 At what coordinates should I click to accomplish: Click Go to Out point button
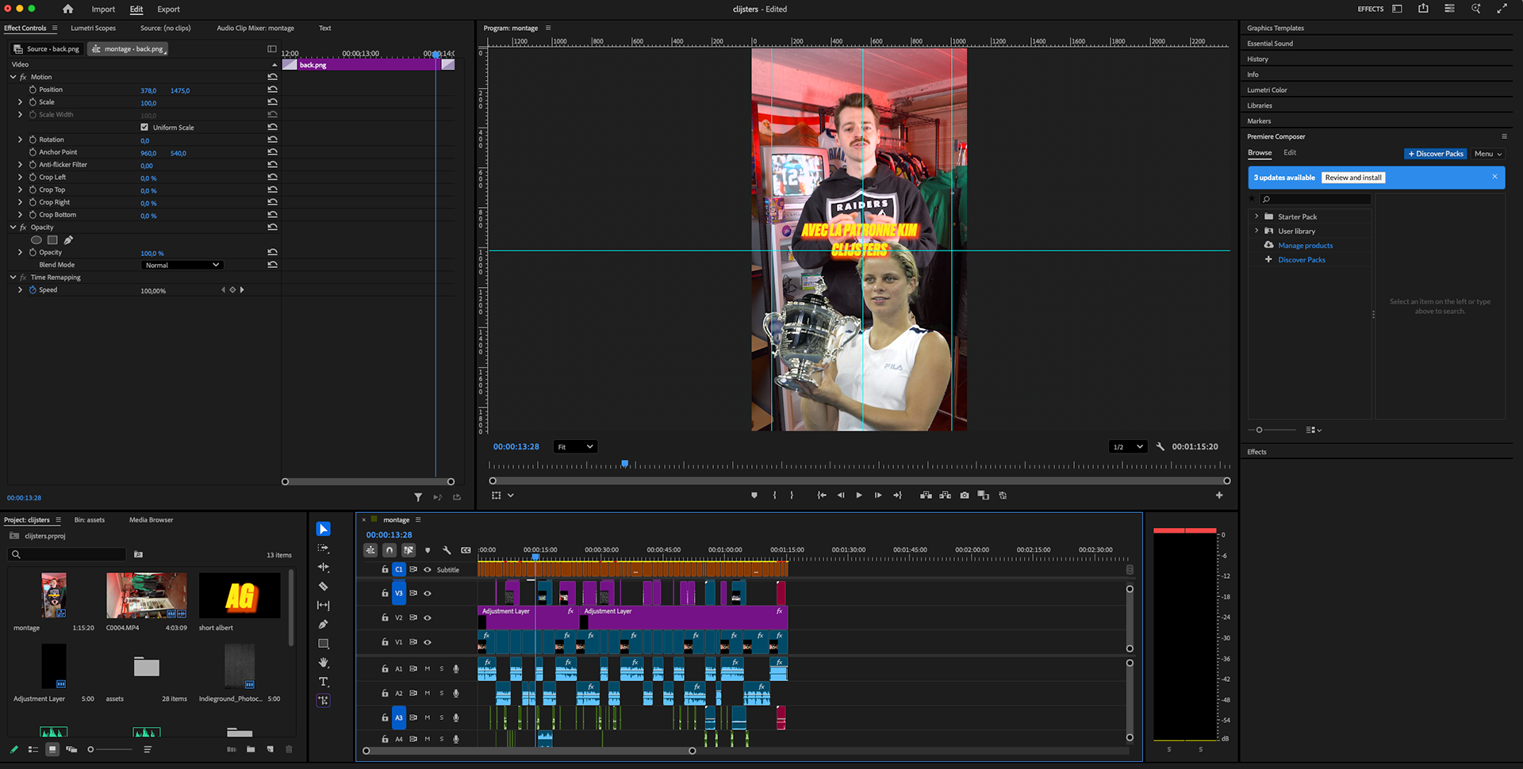(x=897, y=495)
